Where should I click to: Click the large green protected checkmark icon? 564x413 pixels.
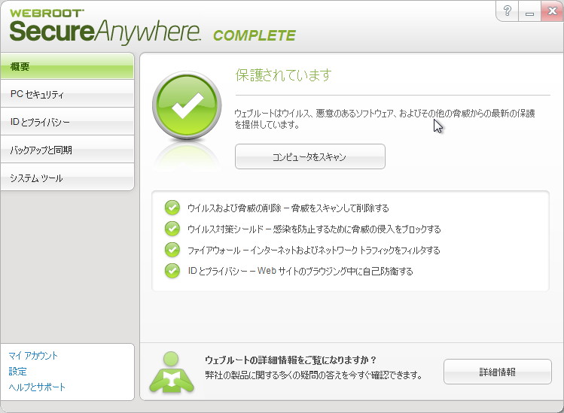[x=187, y=105]
